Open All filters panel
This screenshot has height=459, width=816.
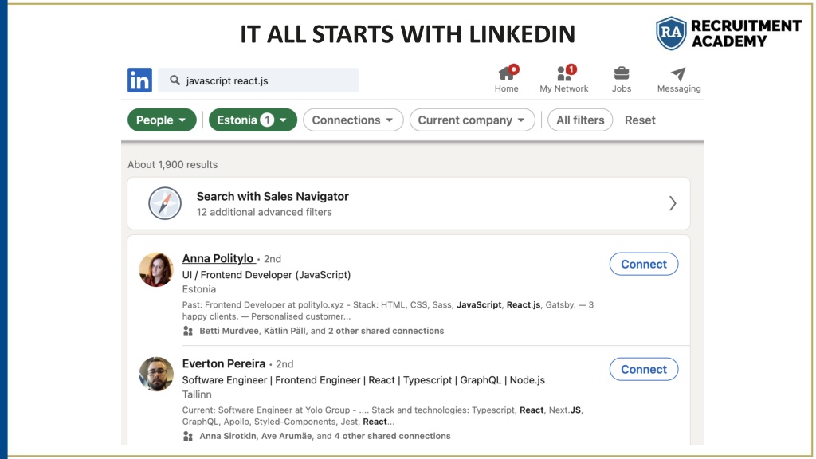[x=580, y=120]
